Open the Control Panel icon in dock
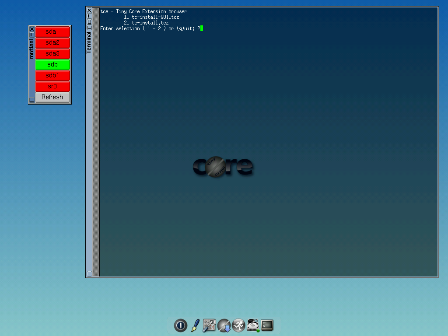Viewport: 448px width, 336px height. (x=209, y=325)
